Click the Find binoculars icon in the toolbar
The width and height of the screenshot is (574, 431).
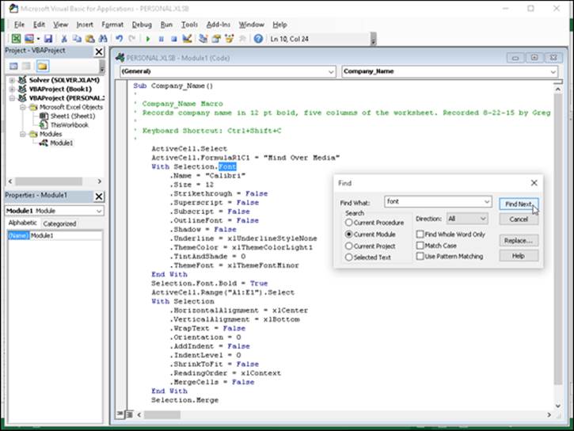(103, 39)
